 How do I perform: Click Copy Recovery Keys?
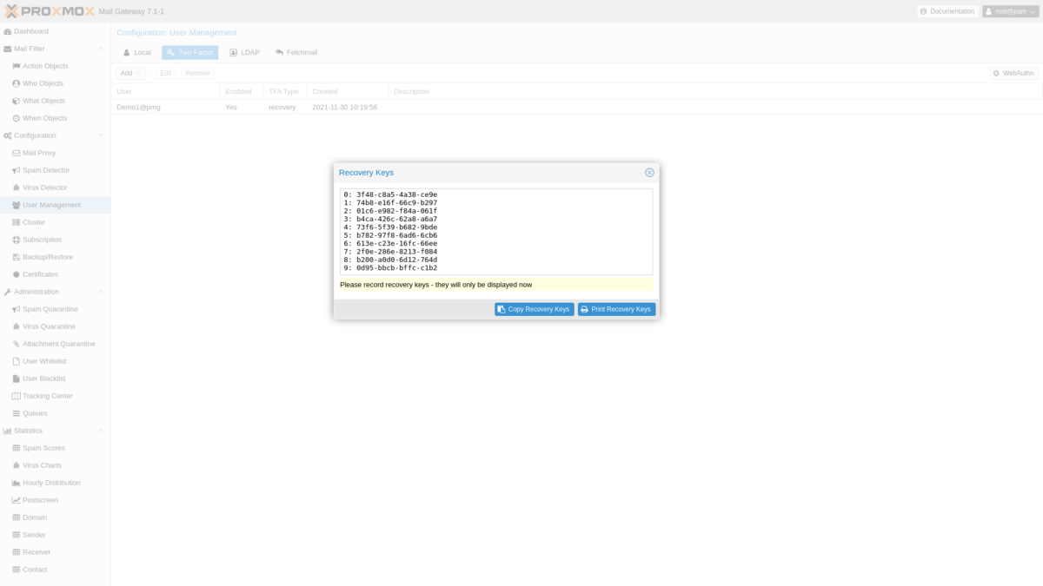point(534,308)
